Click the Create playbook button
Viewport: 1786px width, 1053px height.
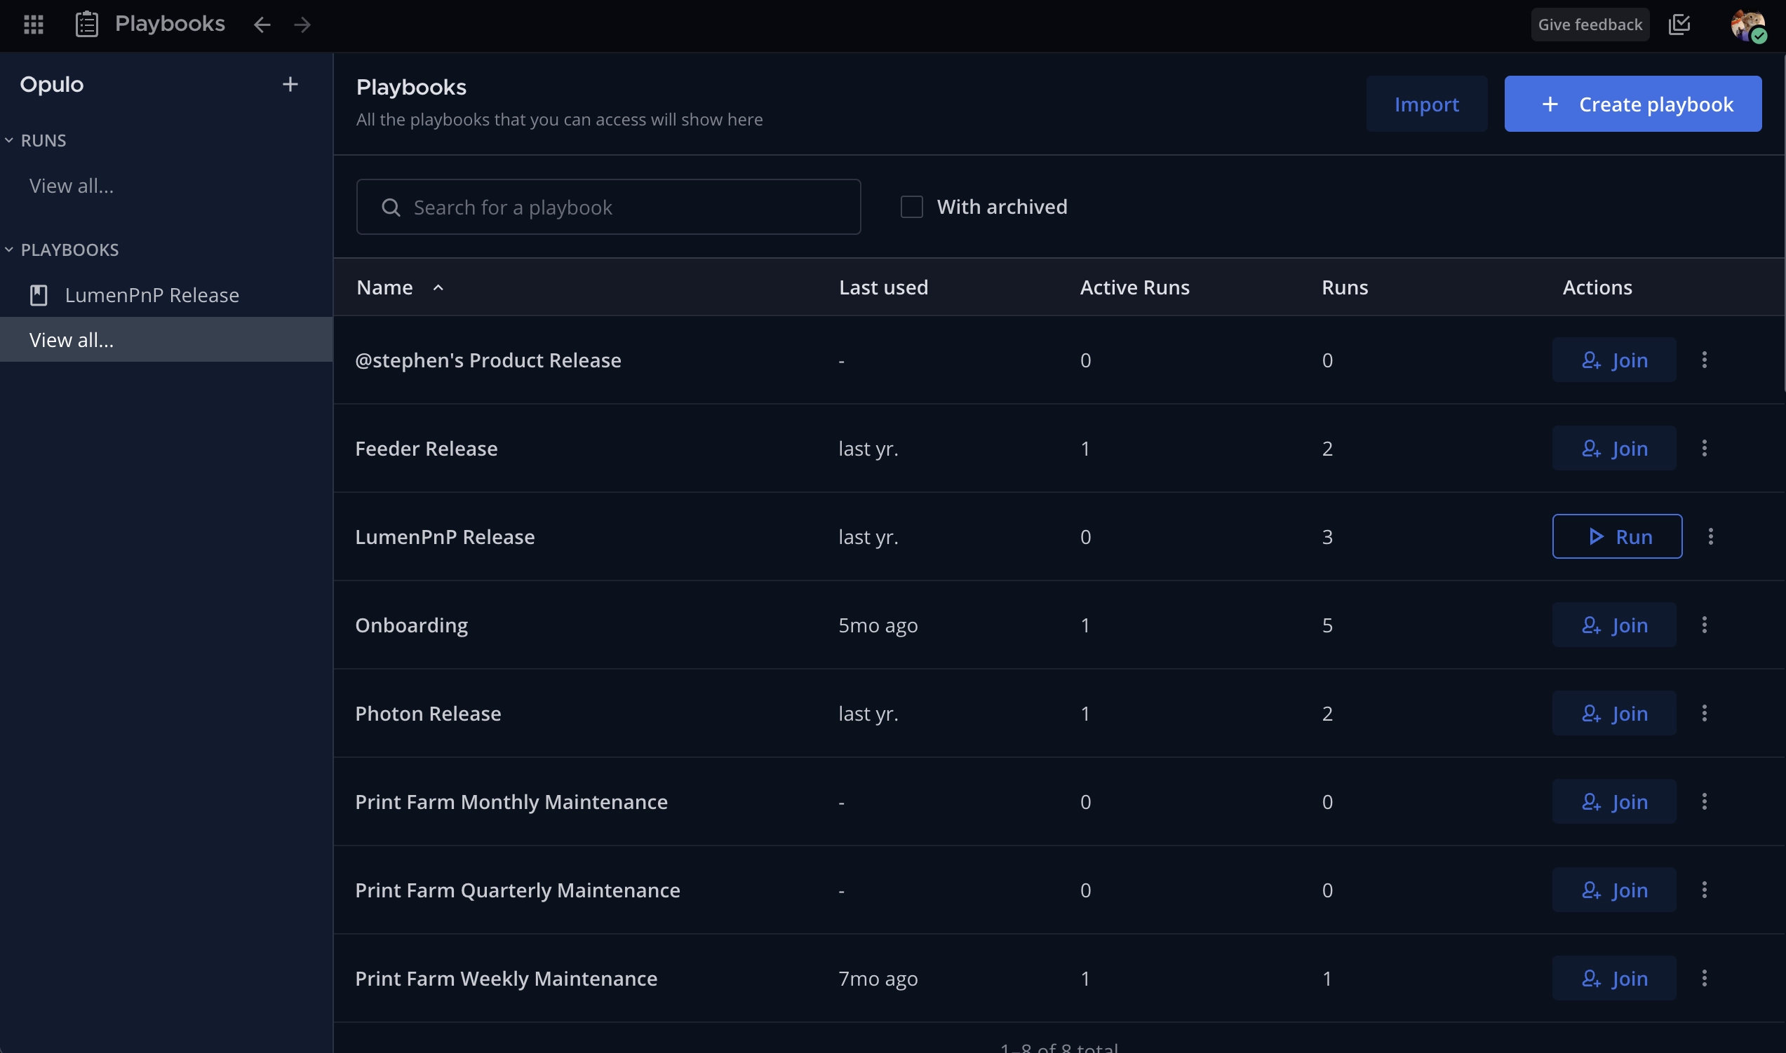[x=1632, y=104]
